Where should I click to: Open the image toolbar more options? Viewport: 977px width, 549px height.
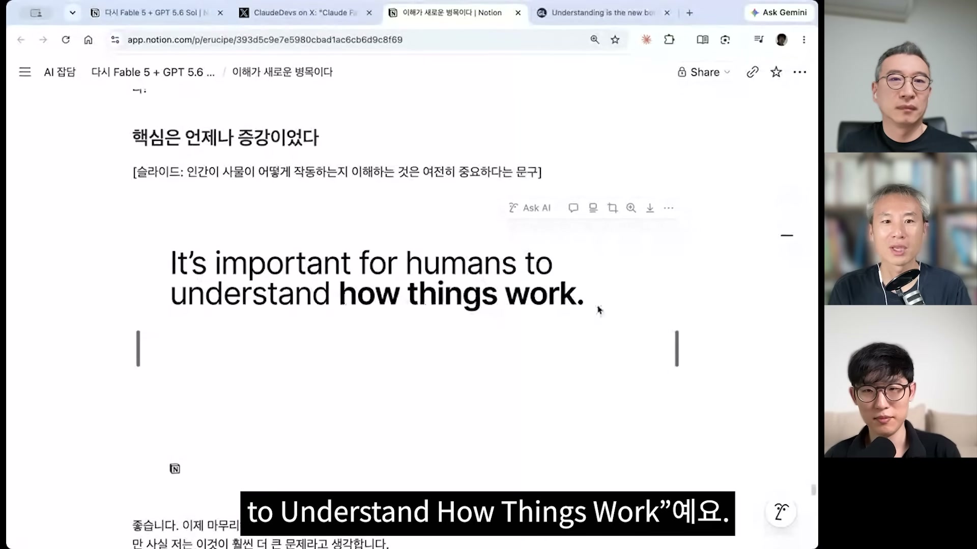[x=669, y=208]
